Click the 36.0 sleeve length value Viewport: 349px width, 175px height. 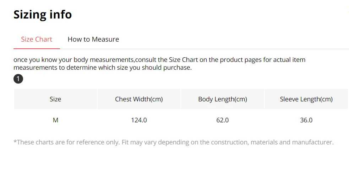(x=306, y=120)
